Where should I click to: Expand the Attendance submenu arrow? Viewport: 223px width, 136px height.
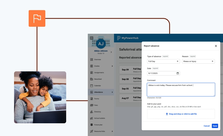(112, 92)
